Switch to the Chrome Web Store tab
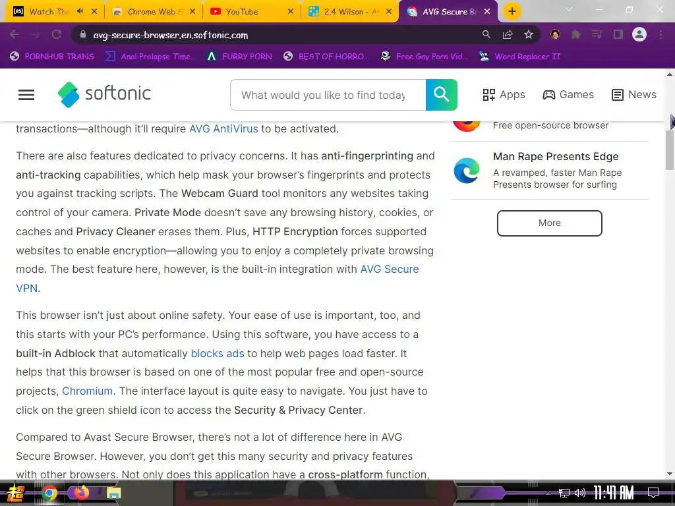This screenshot has width=675, height=506. (x=154, y=12)
